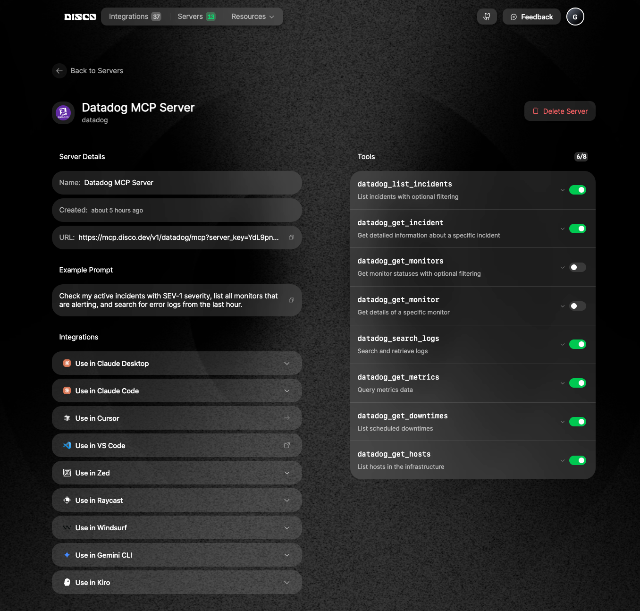Toggle off datadog_get_metrics
640x611 pixels.
[x=578, y=383]
